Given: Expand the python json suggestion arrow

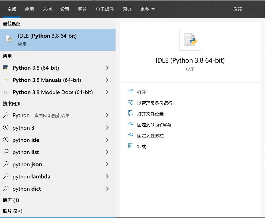Looking at the screenshot, I should [107, 164].
